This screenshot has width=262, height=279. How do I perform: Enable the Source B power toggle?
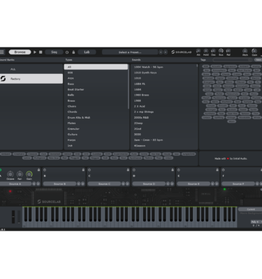45,170
